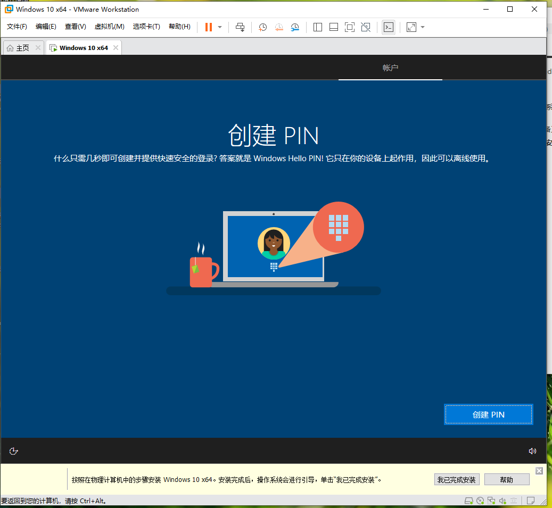This screenshot has height=508, width=552.
Task: Click the network adapter status icon
Action: (x=491, y=501)
